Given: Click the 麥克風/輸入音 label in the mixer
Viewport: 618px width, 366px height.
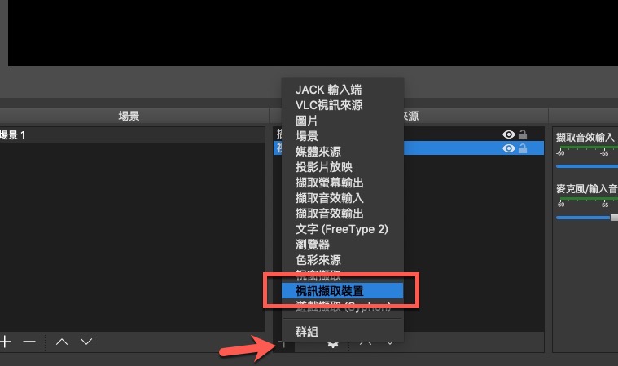Looking at the screenshot, I should [x=586, y=189].
